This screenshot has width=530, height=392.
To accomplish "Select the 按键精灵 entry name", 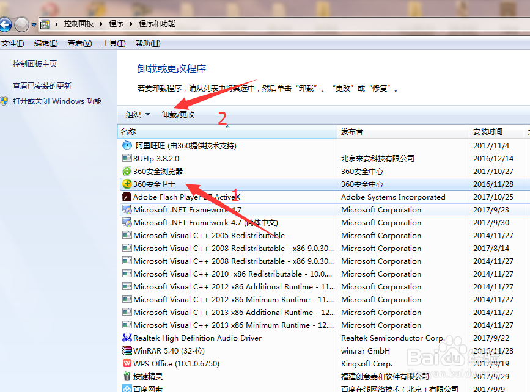I will 148,377.
